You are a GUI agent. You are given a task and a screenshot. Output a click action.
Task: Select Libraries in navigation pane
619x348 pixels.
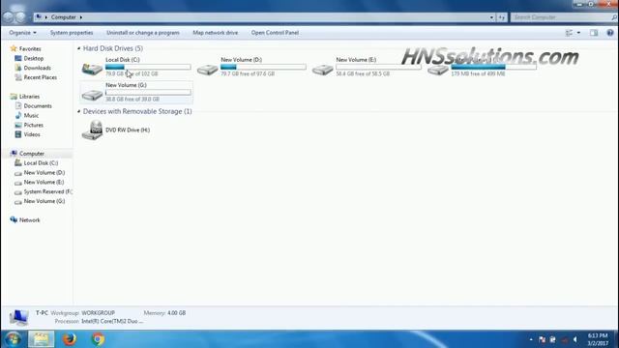coord(29,97)
